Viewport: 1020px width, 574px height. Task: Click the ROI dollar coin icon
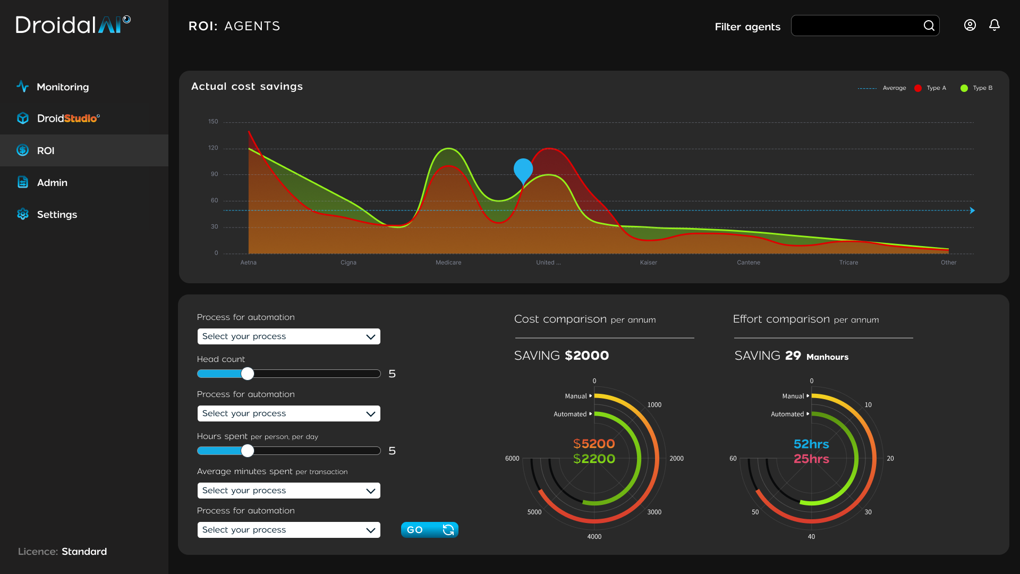(22, 150)
